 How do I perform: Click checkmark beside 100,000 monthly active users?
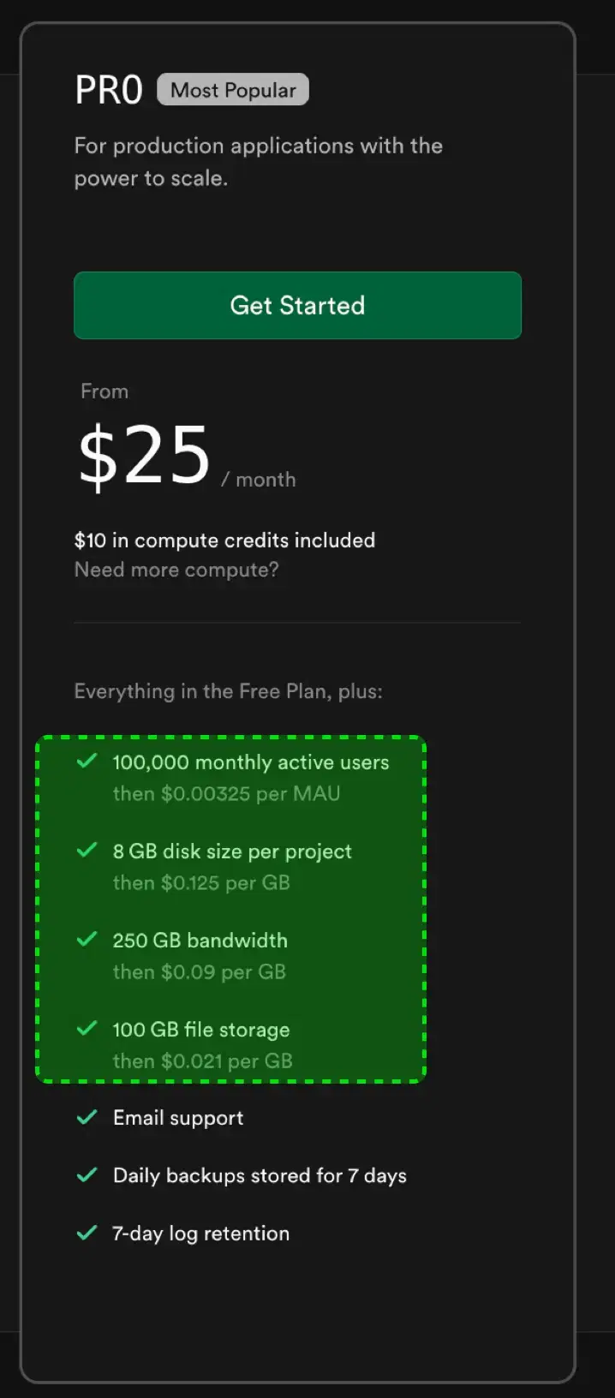pyautogui.click(x=87, y=761)
